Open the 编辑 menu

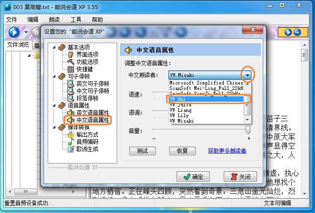pyautogui.click(x=33, y=20)
